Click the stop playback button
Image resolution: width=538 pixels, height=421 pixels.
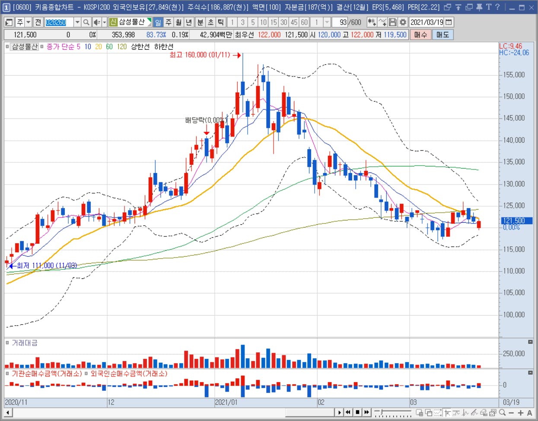357,412
